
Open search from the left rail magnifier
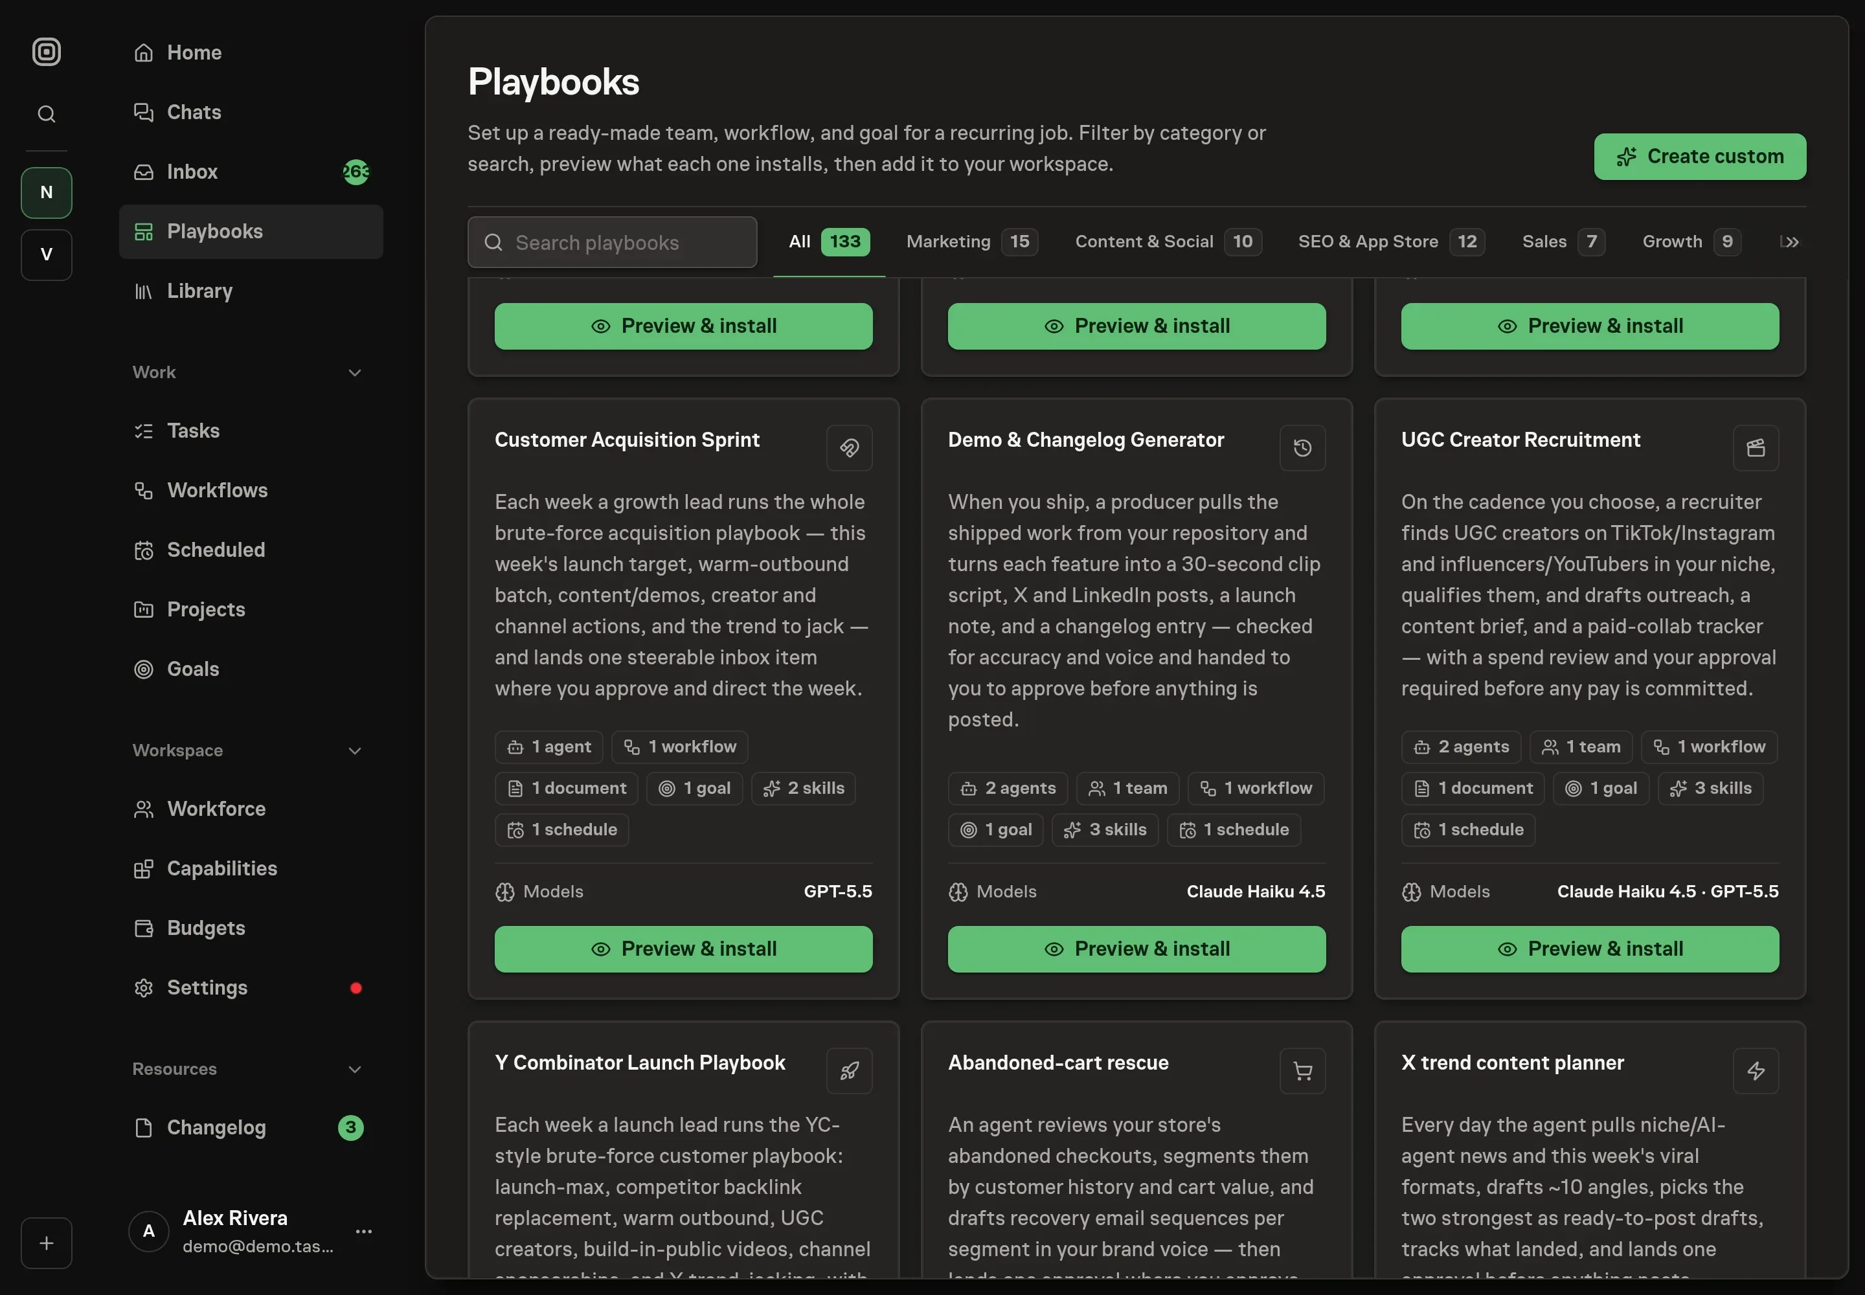(x=46, y=115)
